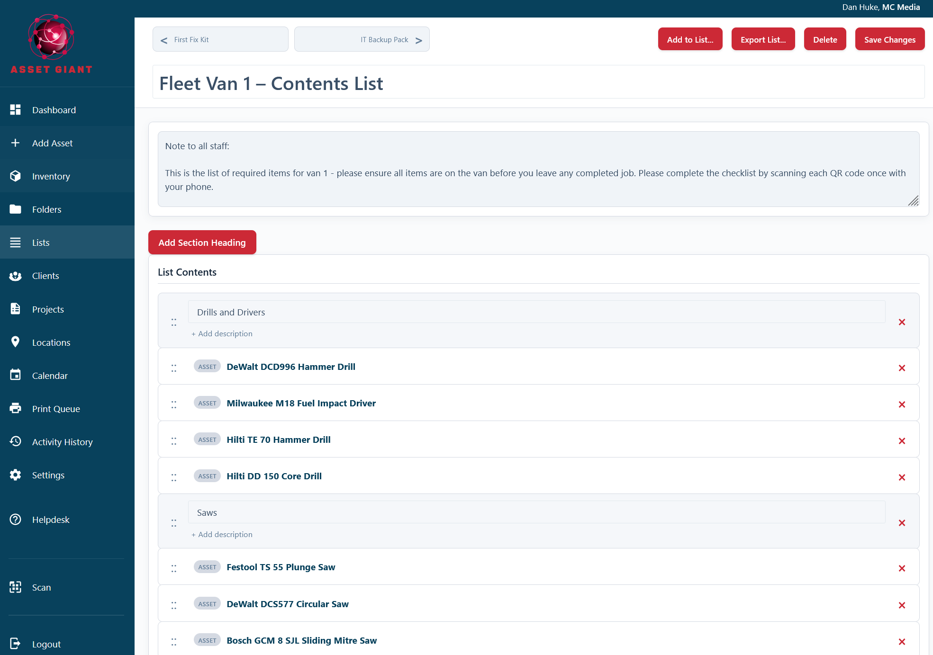
Task: Click the Locations pin icon
Action: point(15,342)
